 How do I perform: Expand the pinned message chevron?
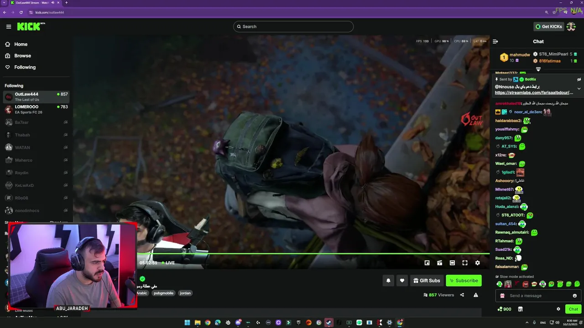pos(579,88)
